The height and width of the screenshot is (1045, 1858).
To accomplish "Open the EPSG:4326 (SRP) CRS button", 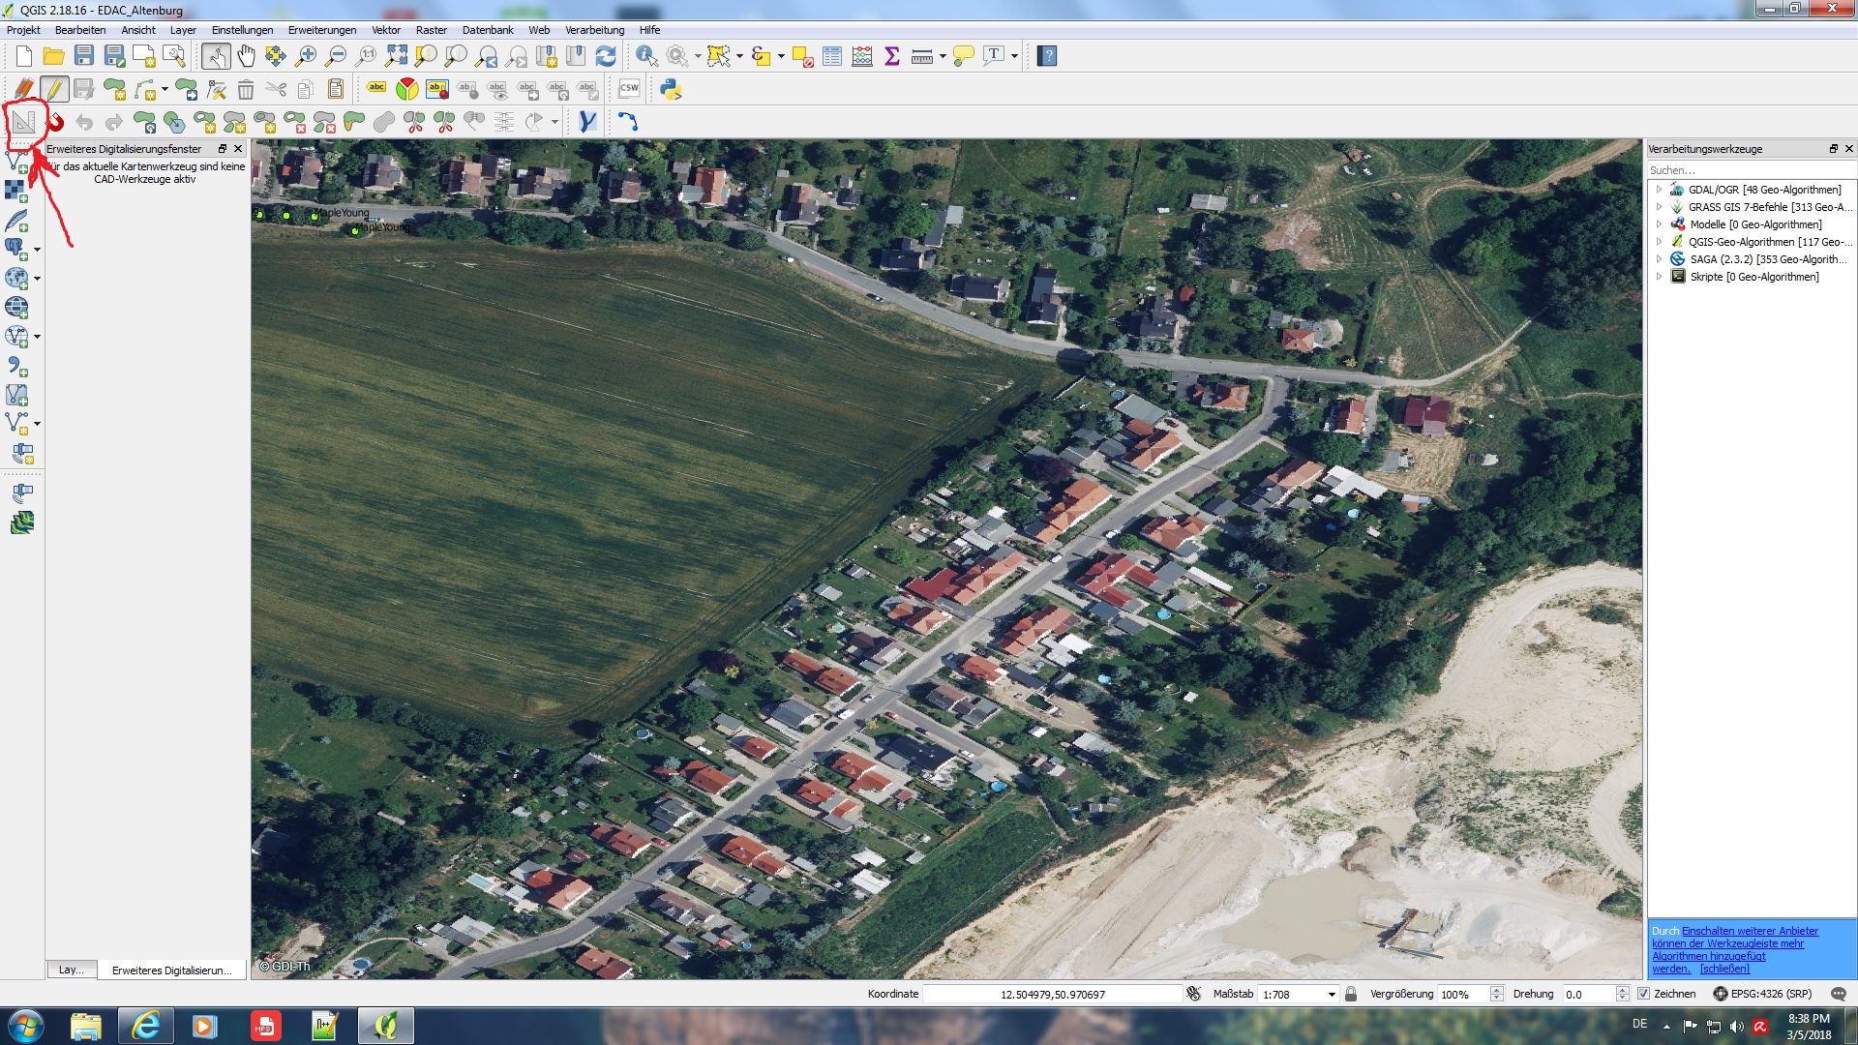I will point(1762,994).
